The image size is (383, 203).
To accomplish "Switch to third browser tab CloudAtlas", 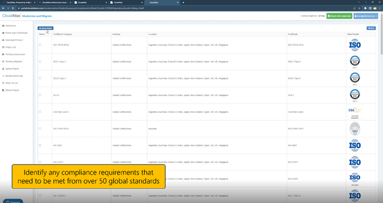I will click(x=90, y=2).
